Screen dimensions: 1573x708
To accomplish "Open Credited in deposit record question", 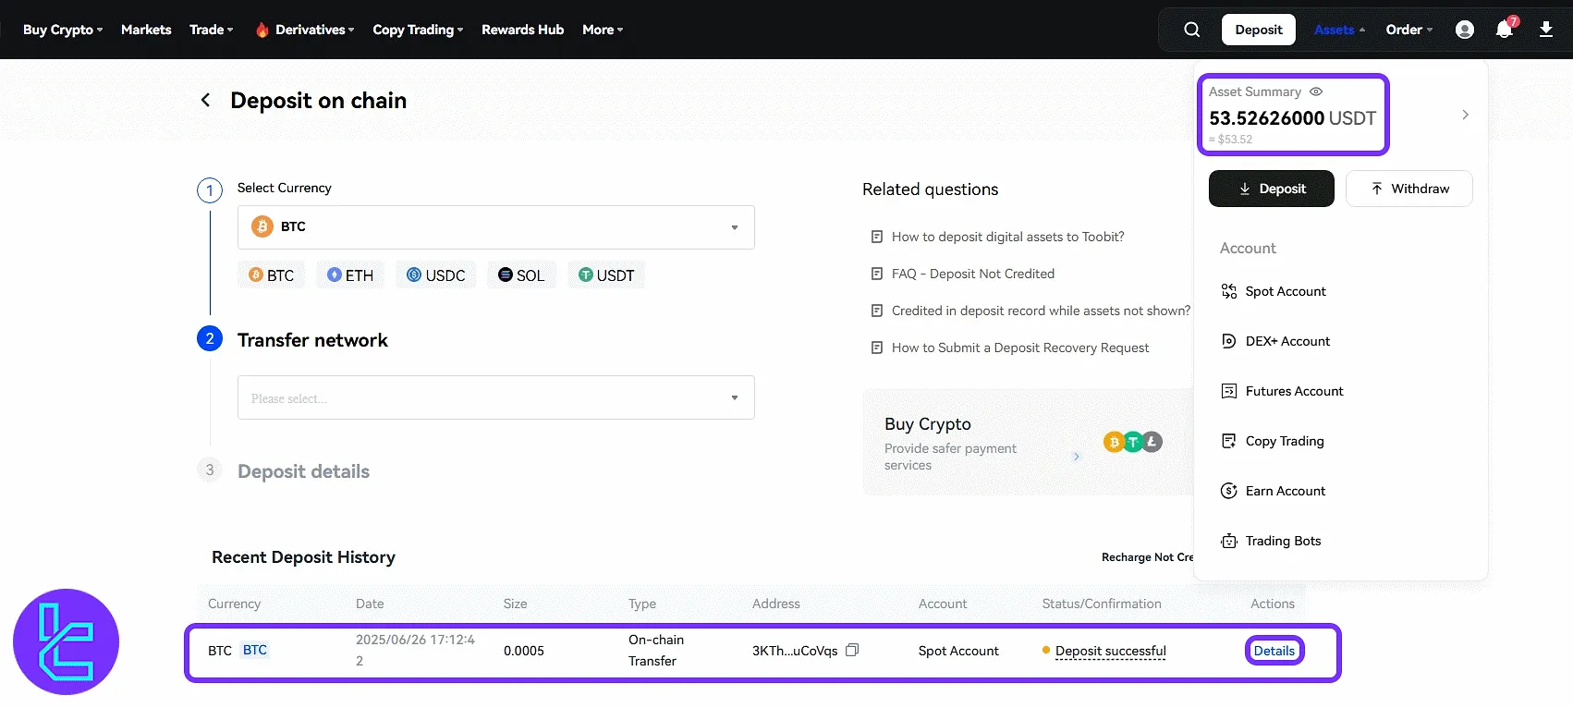I will [1041, 311].
